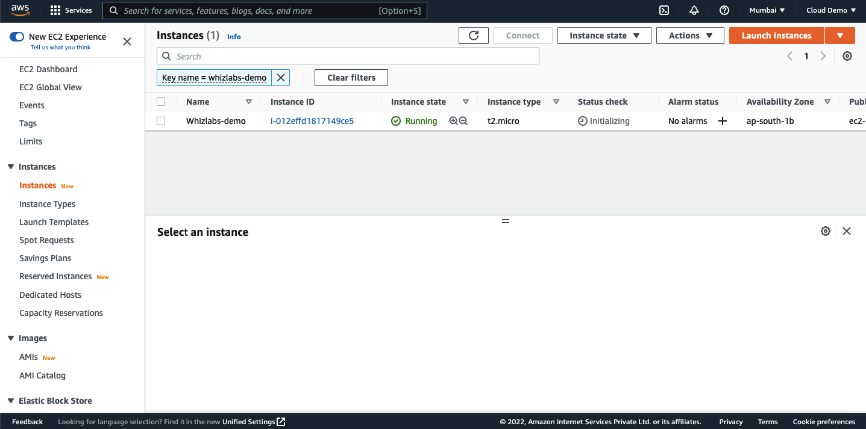This screenshot has width=866, height=429.
Task: Sort by the Name column arrow
Action: (x=249, y=102)
